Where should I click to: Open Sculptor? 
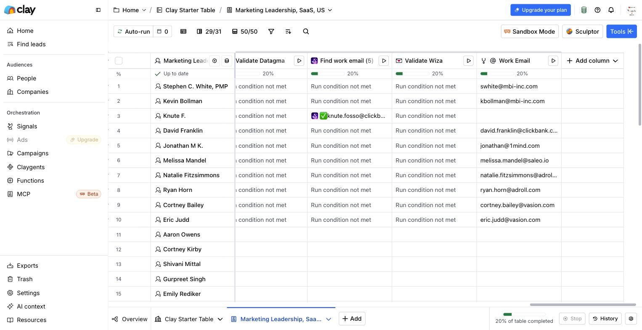point(583,32)
